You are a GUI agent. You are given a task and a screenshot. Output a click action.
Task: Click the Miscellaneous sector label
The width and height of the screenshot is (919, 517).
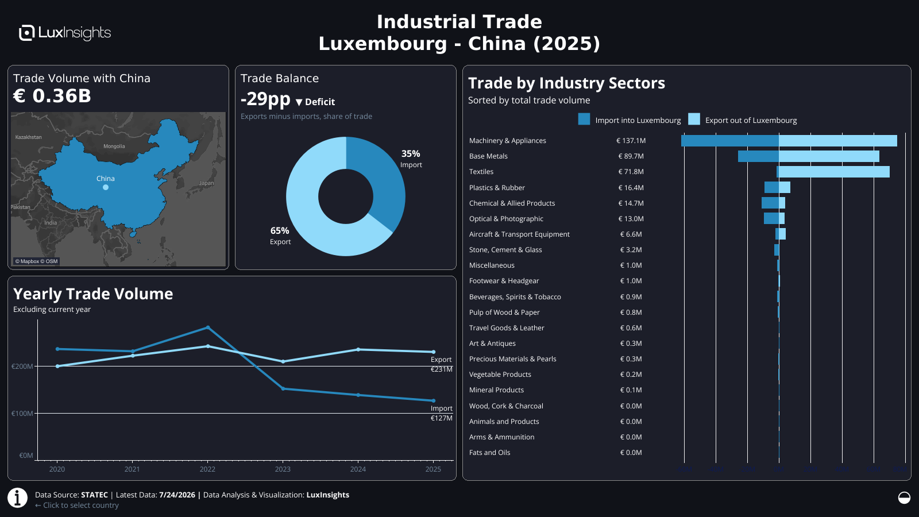[492, 265]
